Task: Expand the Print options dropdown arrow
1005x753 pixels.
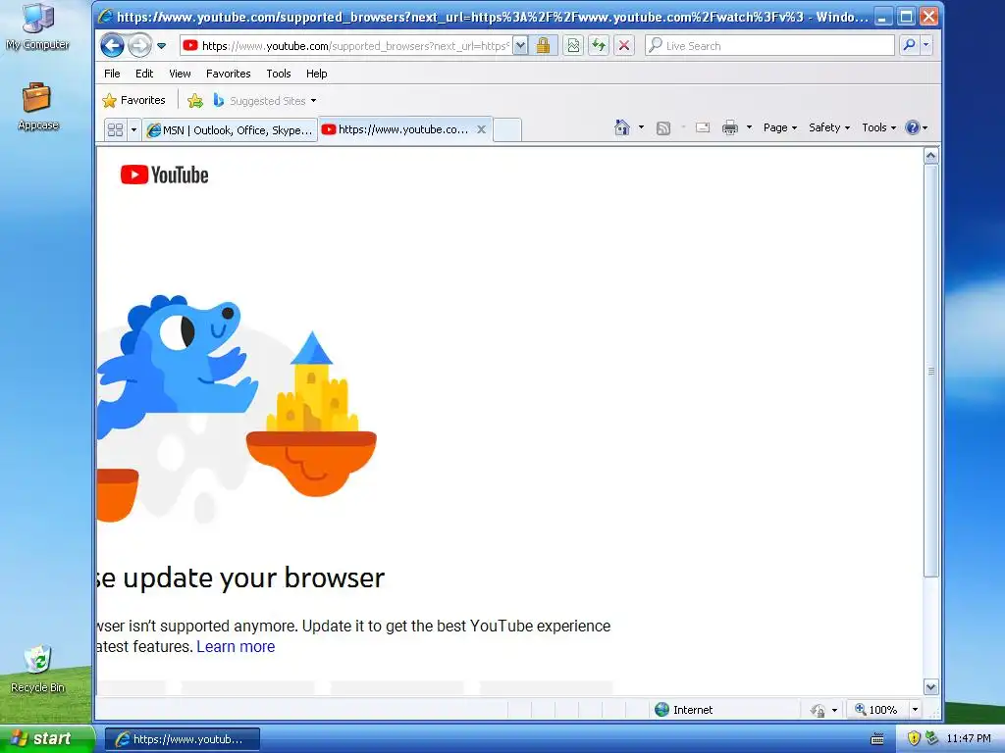Action: [749, 127]
